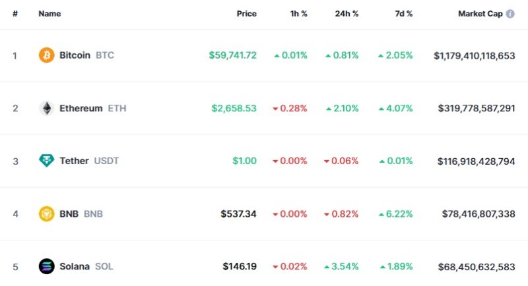
Task: Sort by the # rank column
Action: pyautogui.click(x=15, y=14)
